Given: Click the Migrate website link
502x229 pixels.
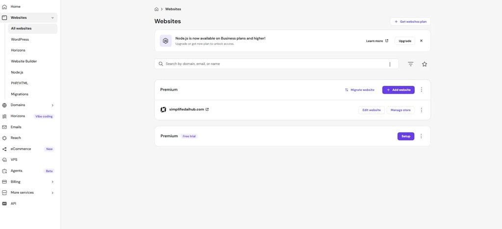Looking at the screenshot, I should click(x=359, y=90).
